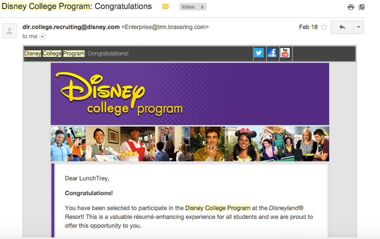Viewport: 380px width, 239px height.
Task: Click the sender's profile avatar
Action: (x=9, y=31)
